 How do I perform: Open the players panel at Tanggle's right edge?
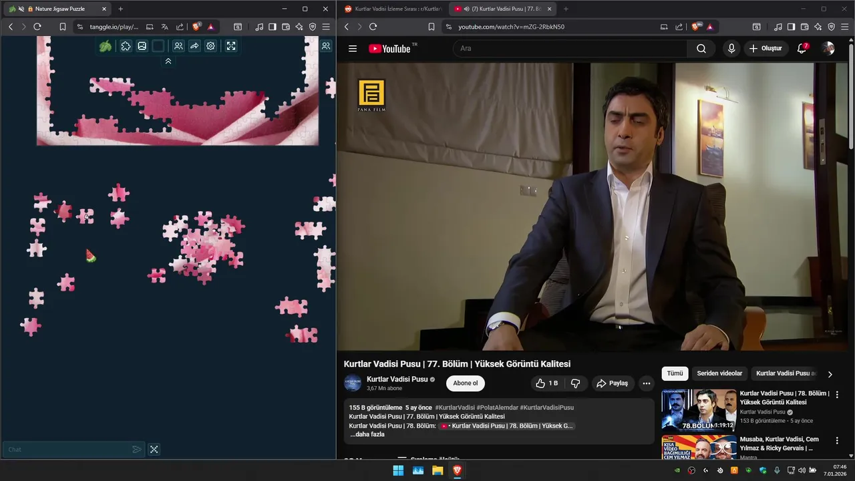click(x=326, y=46)
